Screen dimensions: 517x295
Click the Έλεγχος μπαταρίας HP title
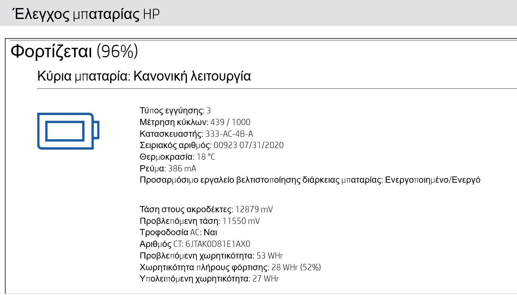86,14
